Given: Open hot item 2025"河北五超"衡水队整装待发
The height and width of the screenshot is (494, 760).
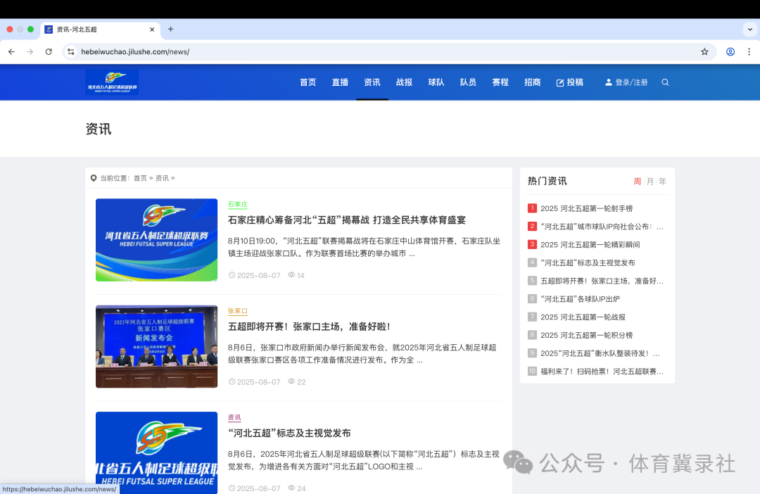Looking at the screenshot, I should 600,353.
